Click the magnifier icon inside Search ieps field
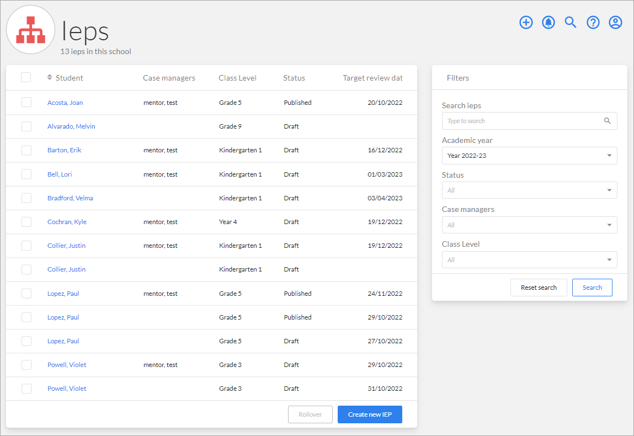This screenshot has height=436, width=634. coord(608,121)
